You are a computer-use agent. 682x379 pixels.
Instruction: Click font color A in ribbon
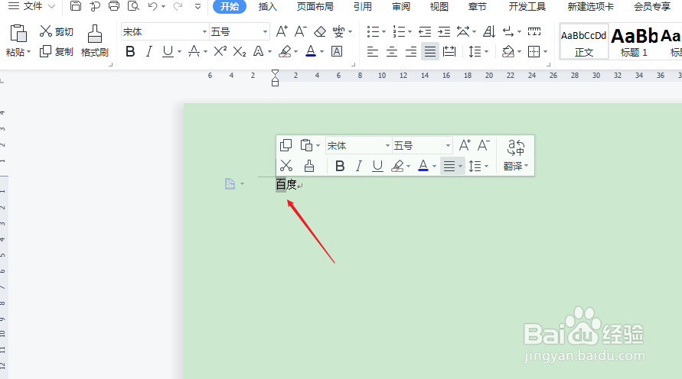coord(311,52)
